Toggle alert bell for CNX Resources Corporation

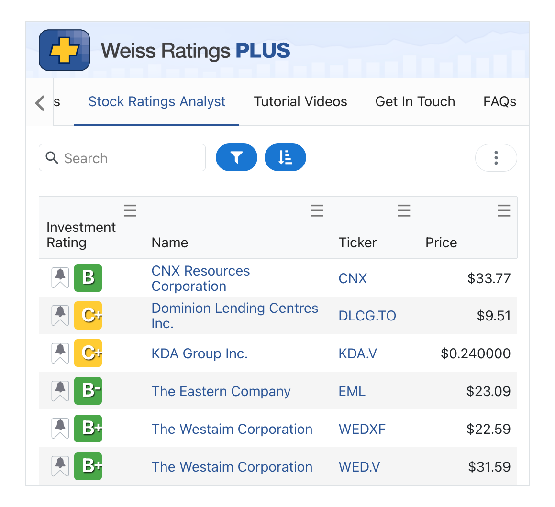[x=60, y=278]
